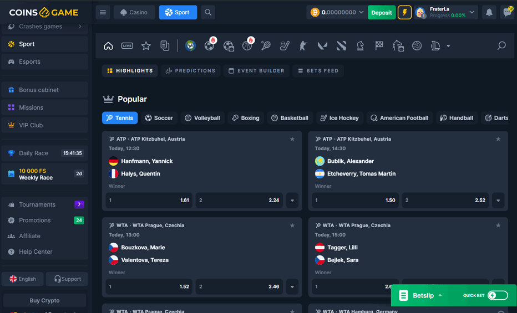
Task: Select the tennis racket sport icon
Action: point(266,46)
